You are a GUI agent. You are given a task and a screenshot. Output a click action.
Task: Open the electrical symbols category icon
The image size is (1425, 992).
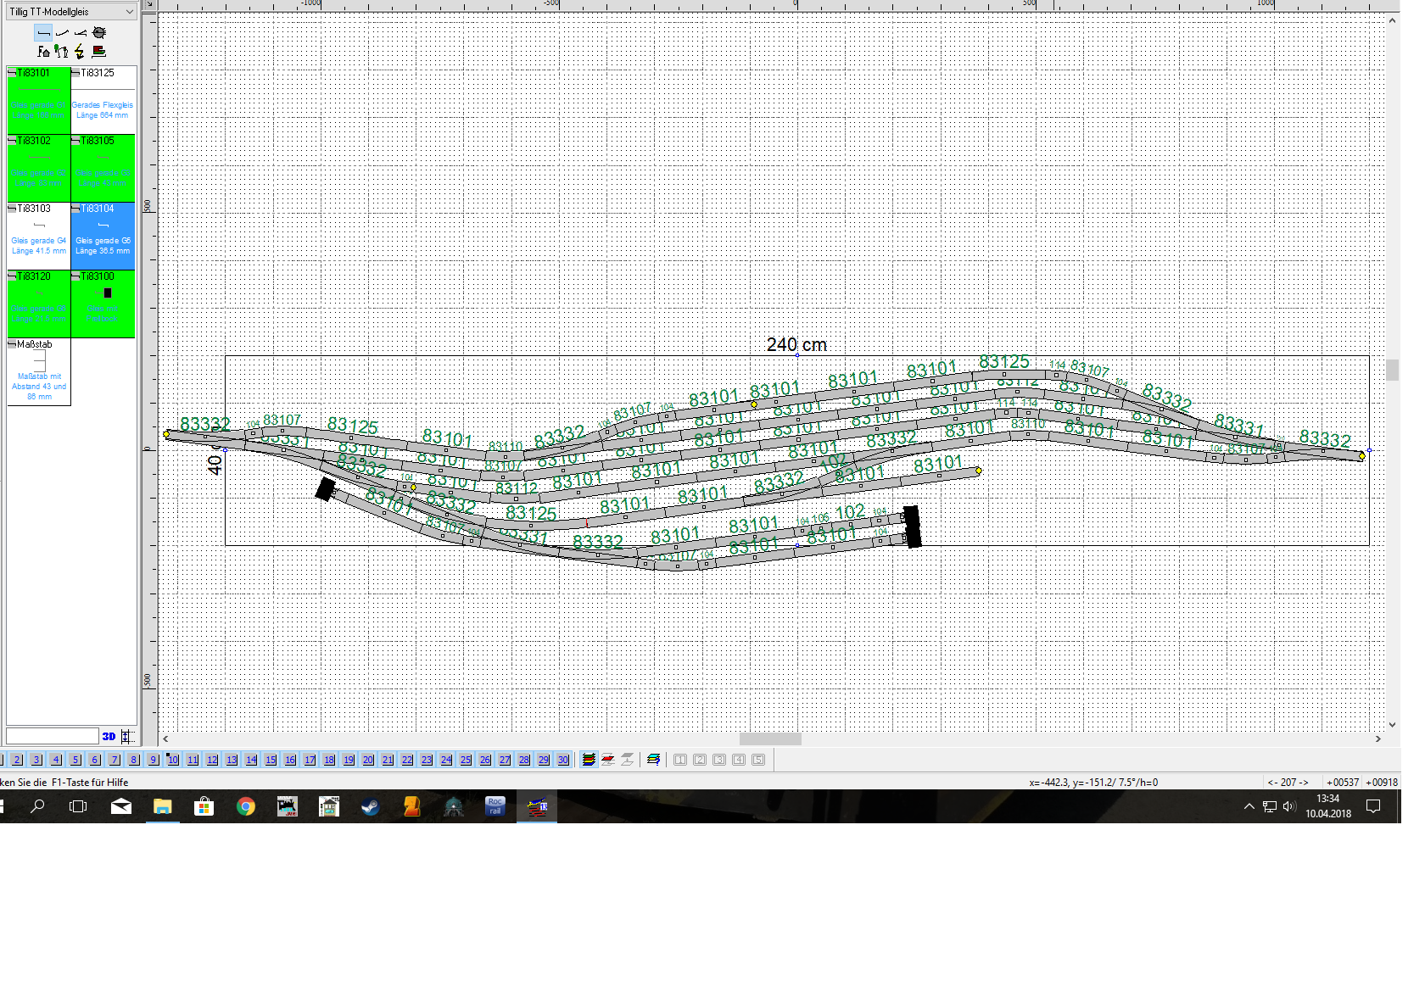click(x=80, y=52)
